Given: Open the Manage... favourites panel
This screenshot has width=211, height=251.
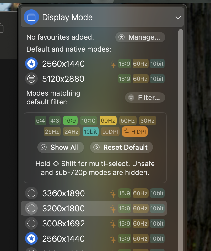Looking at the screenshot, I should point(140,37).
